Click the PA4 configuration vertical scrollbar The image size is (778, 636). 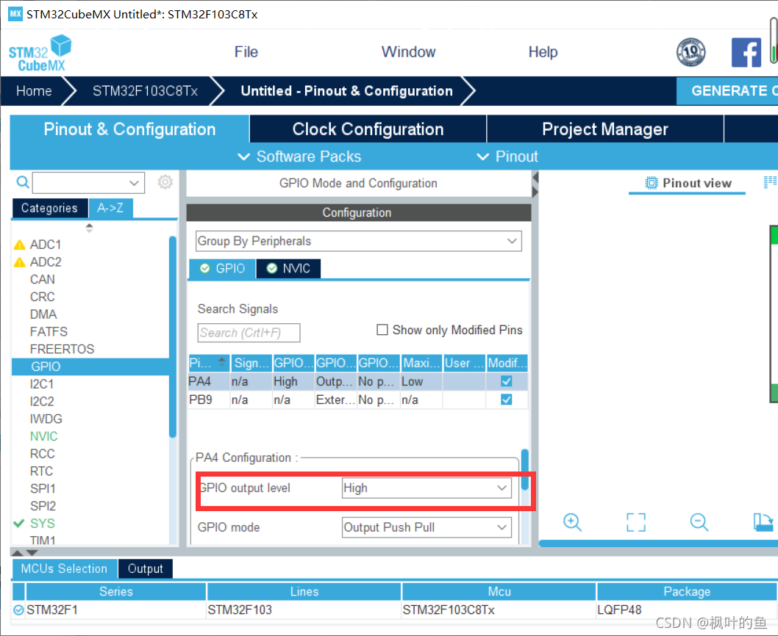coord(524,470)
